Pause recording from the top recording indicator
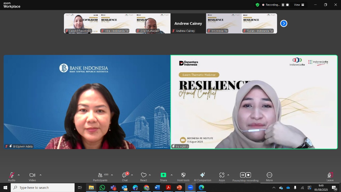The height and width of the screenshot is (192, 341). (283, 5)
